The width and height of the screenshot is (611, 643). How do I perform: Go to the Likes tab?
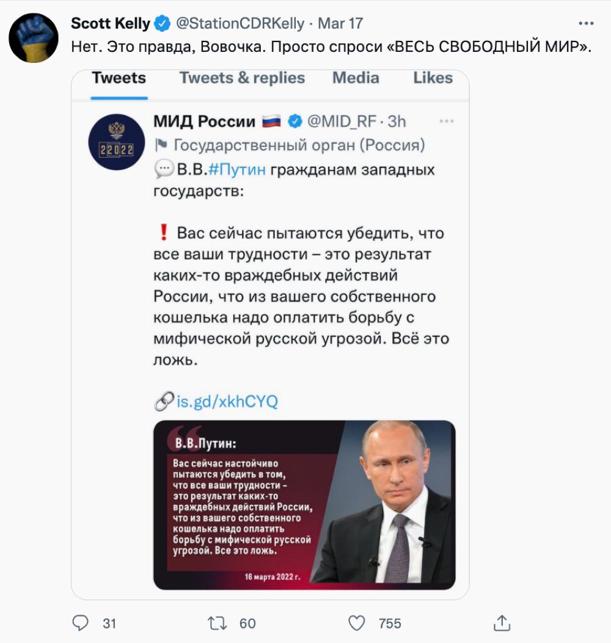tap(433, 78)
